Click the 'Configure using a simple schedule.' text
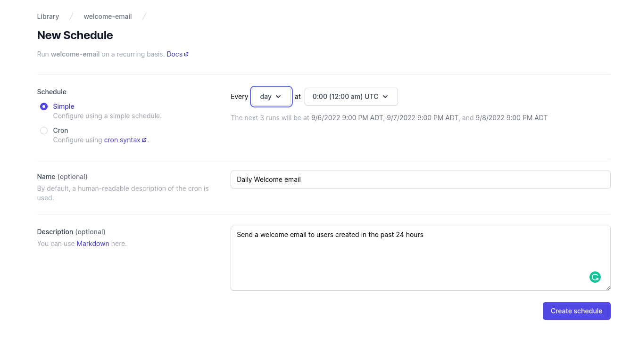The height and width of the screenshot is (352, 639). [x=108, y=116]
